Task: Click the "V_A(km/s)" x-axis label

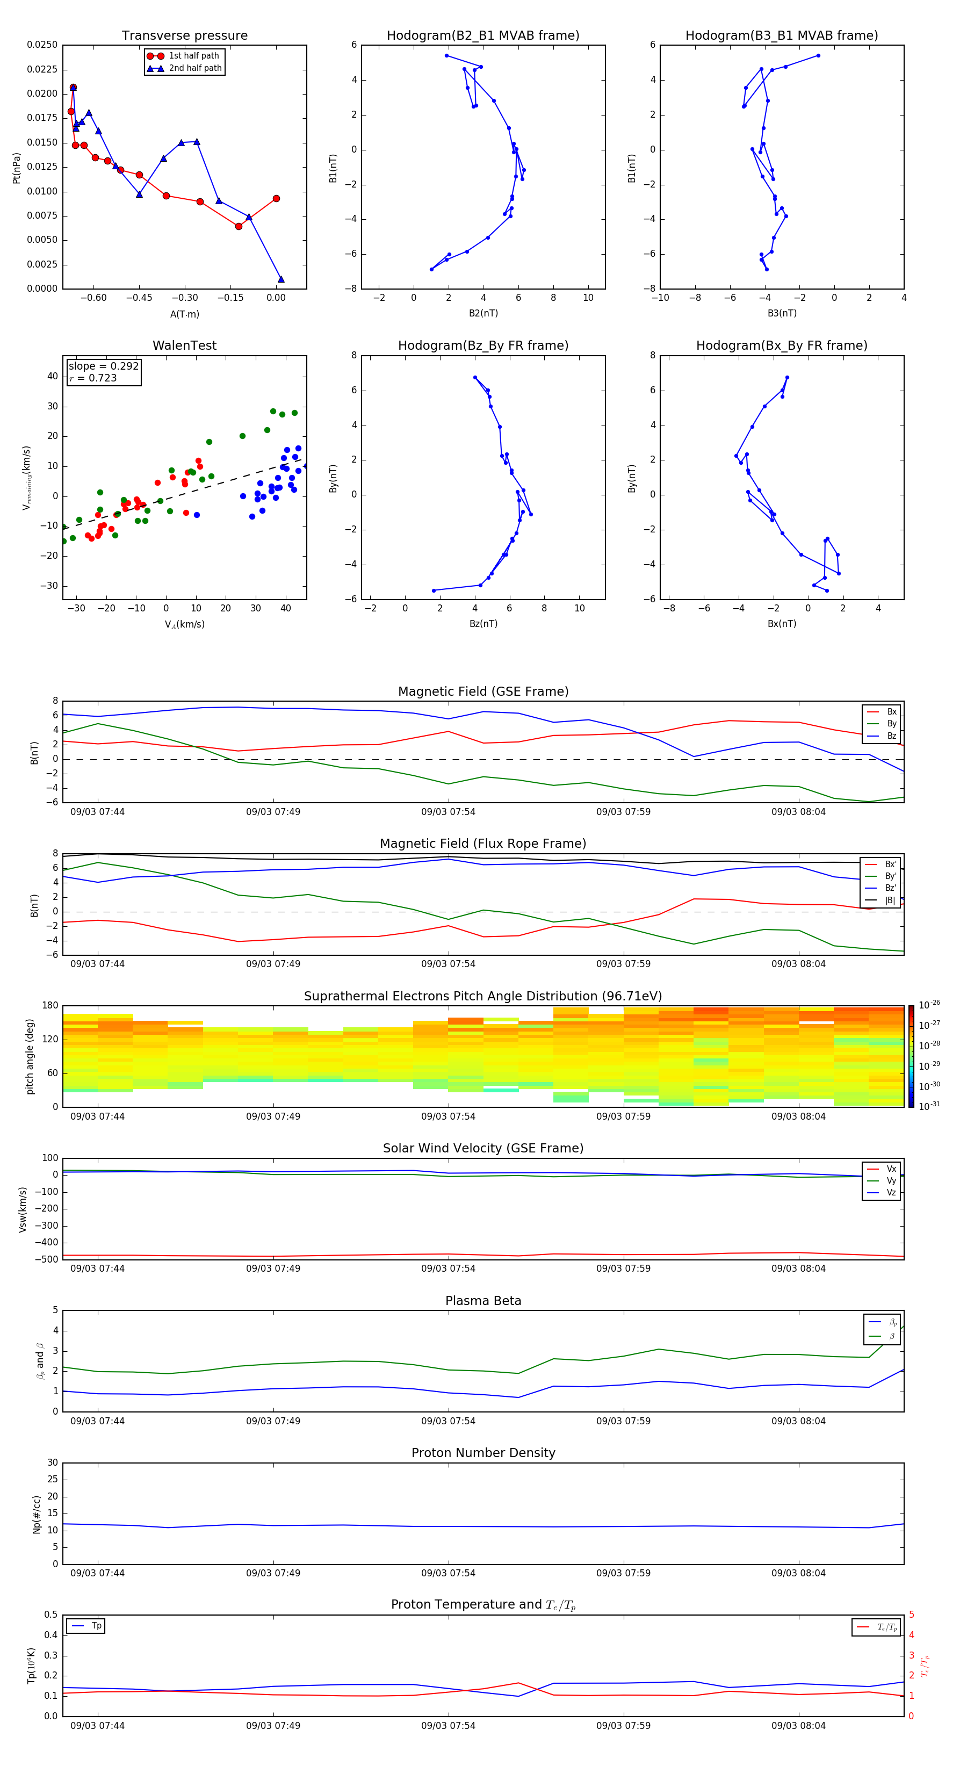Action: pos(184,624)
